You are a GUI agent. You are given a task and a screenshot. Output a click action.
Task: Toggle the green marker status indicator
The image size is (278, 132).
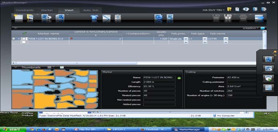[179, 78]
